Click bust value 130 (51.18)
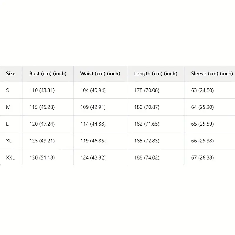235x235 pixels. click(42, 157)
